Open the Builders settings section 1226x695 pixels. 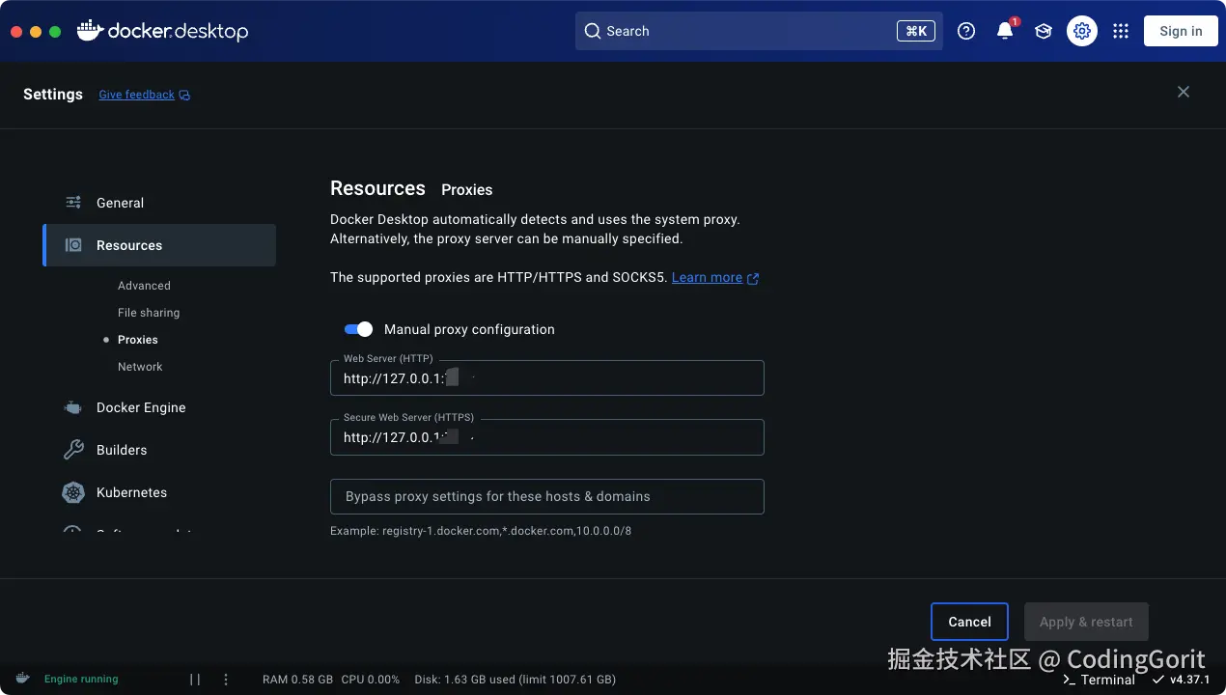click(159, 450)
